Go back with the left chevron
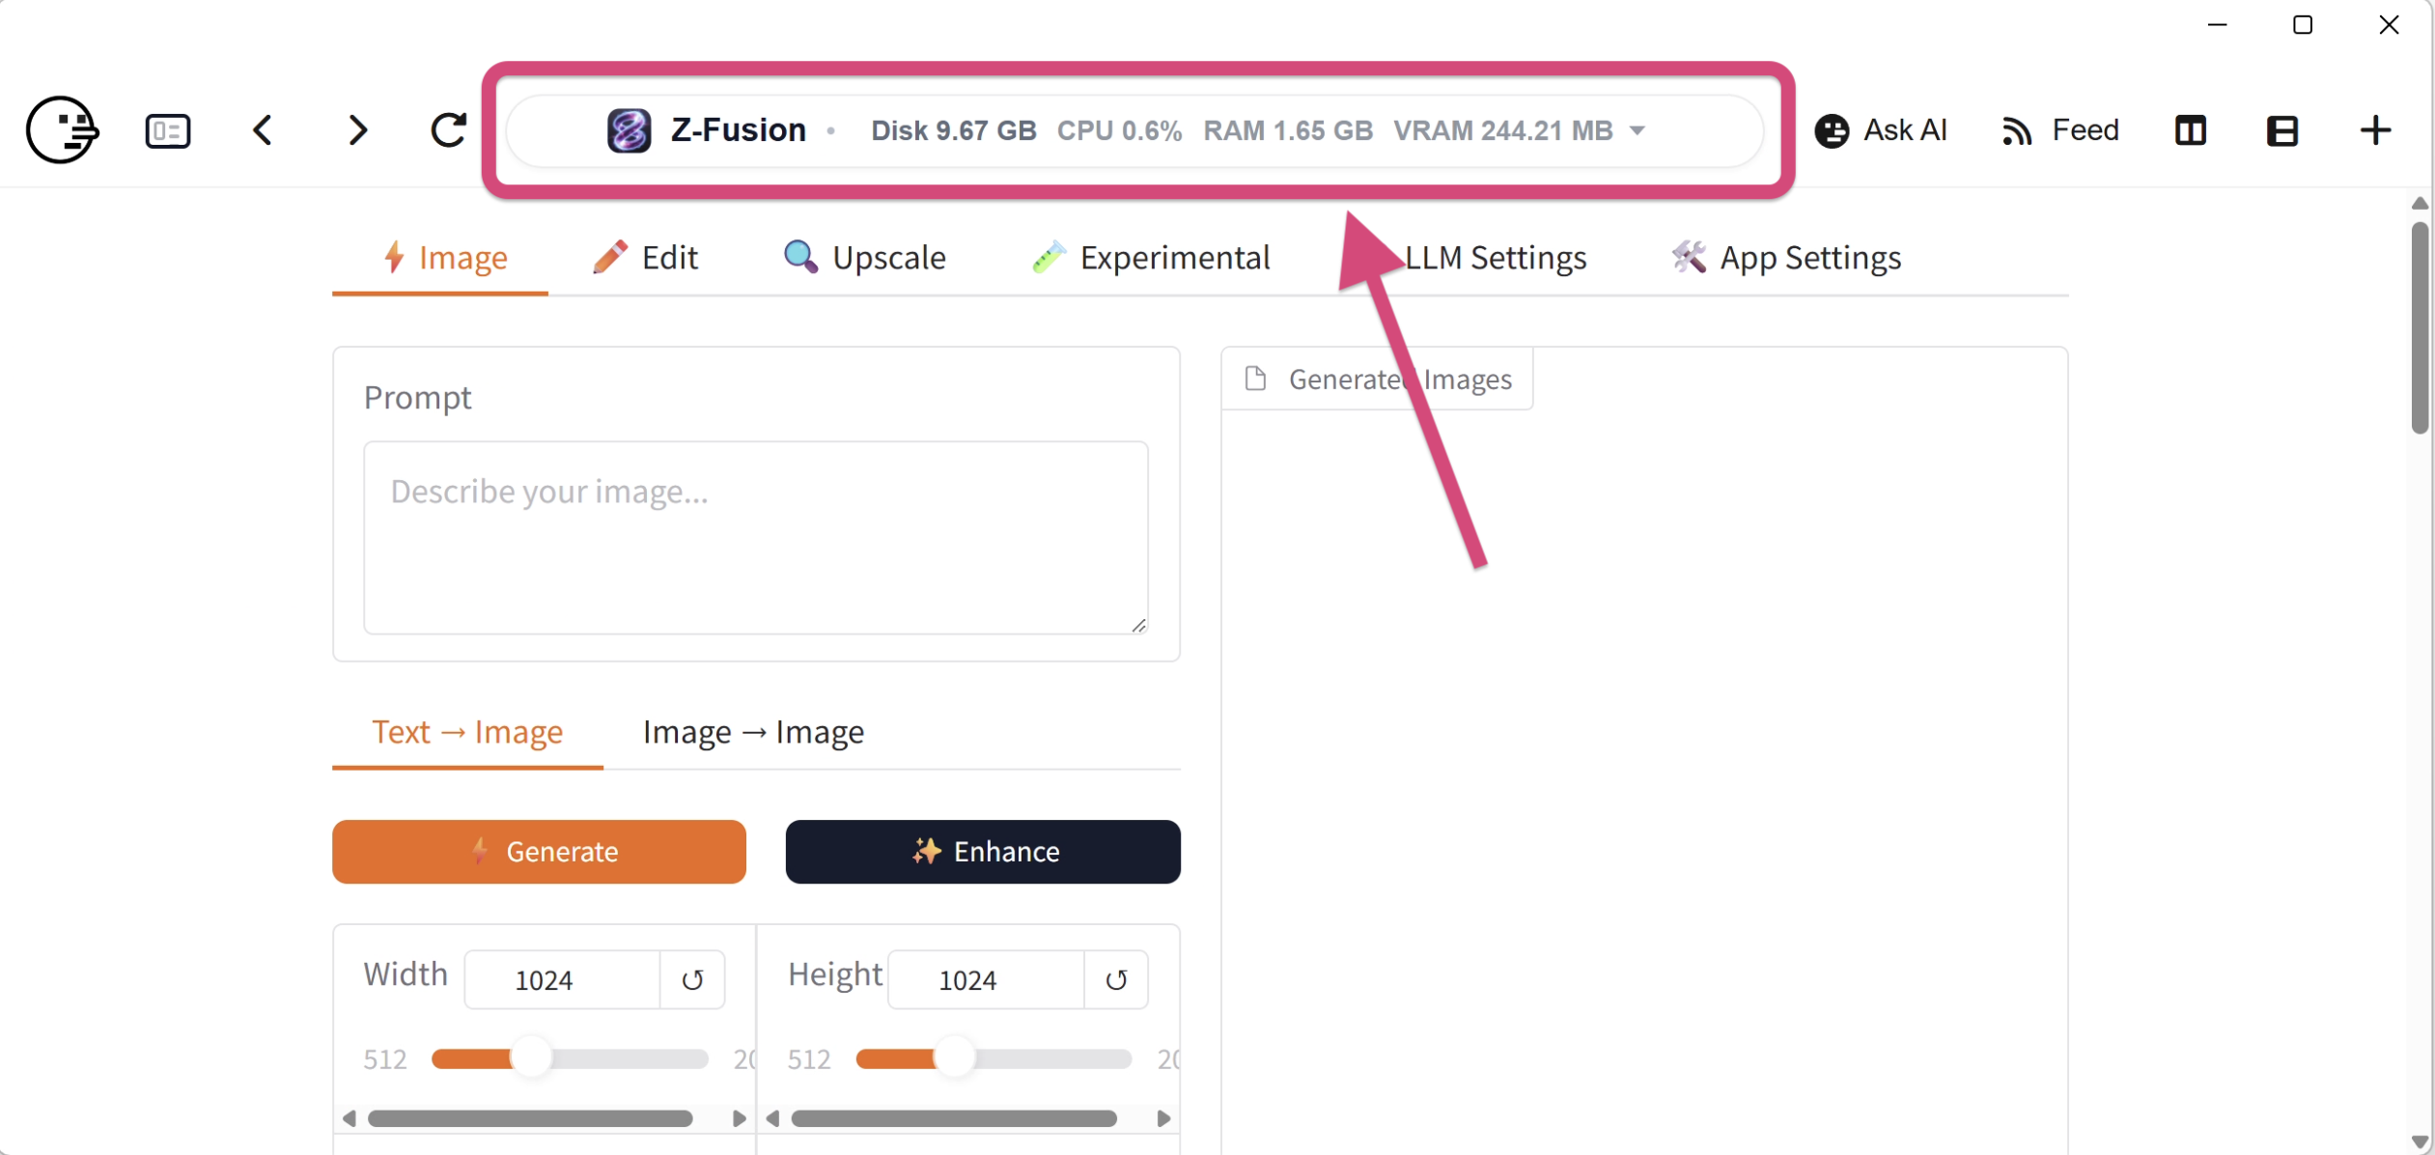This screenshot has width=2435, height=1155. tap(263, 130)
